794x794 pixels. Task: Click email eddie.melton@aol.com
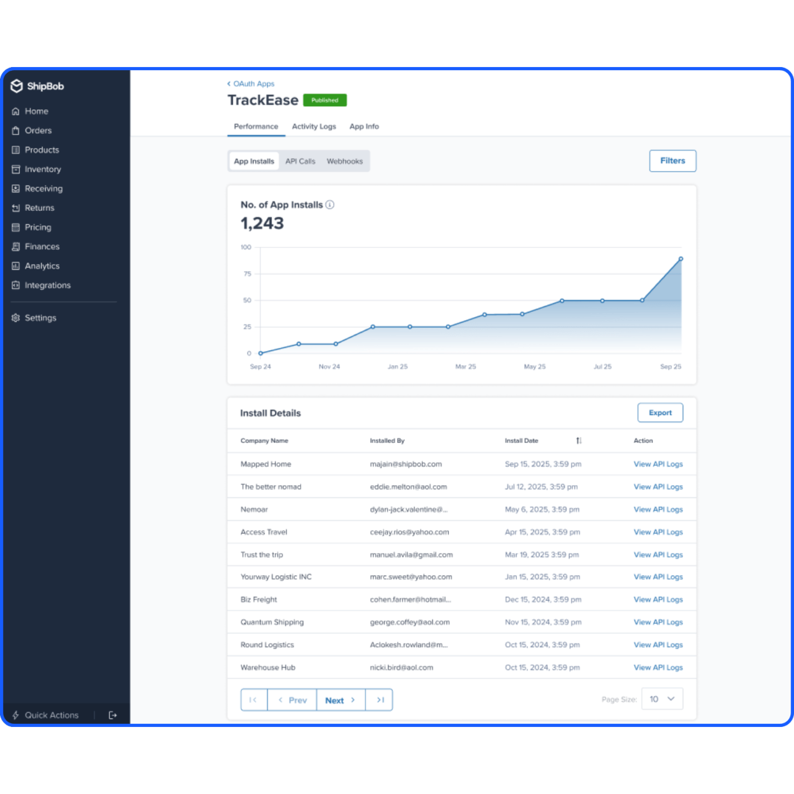[x=408, y=487]
